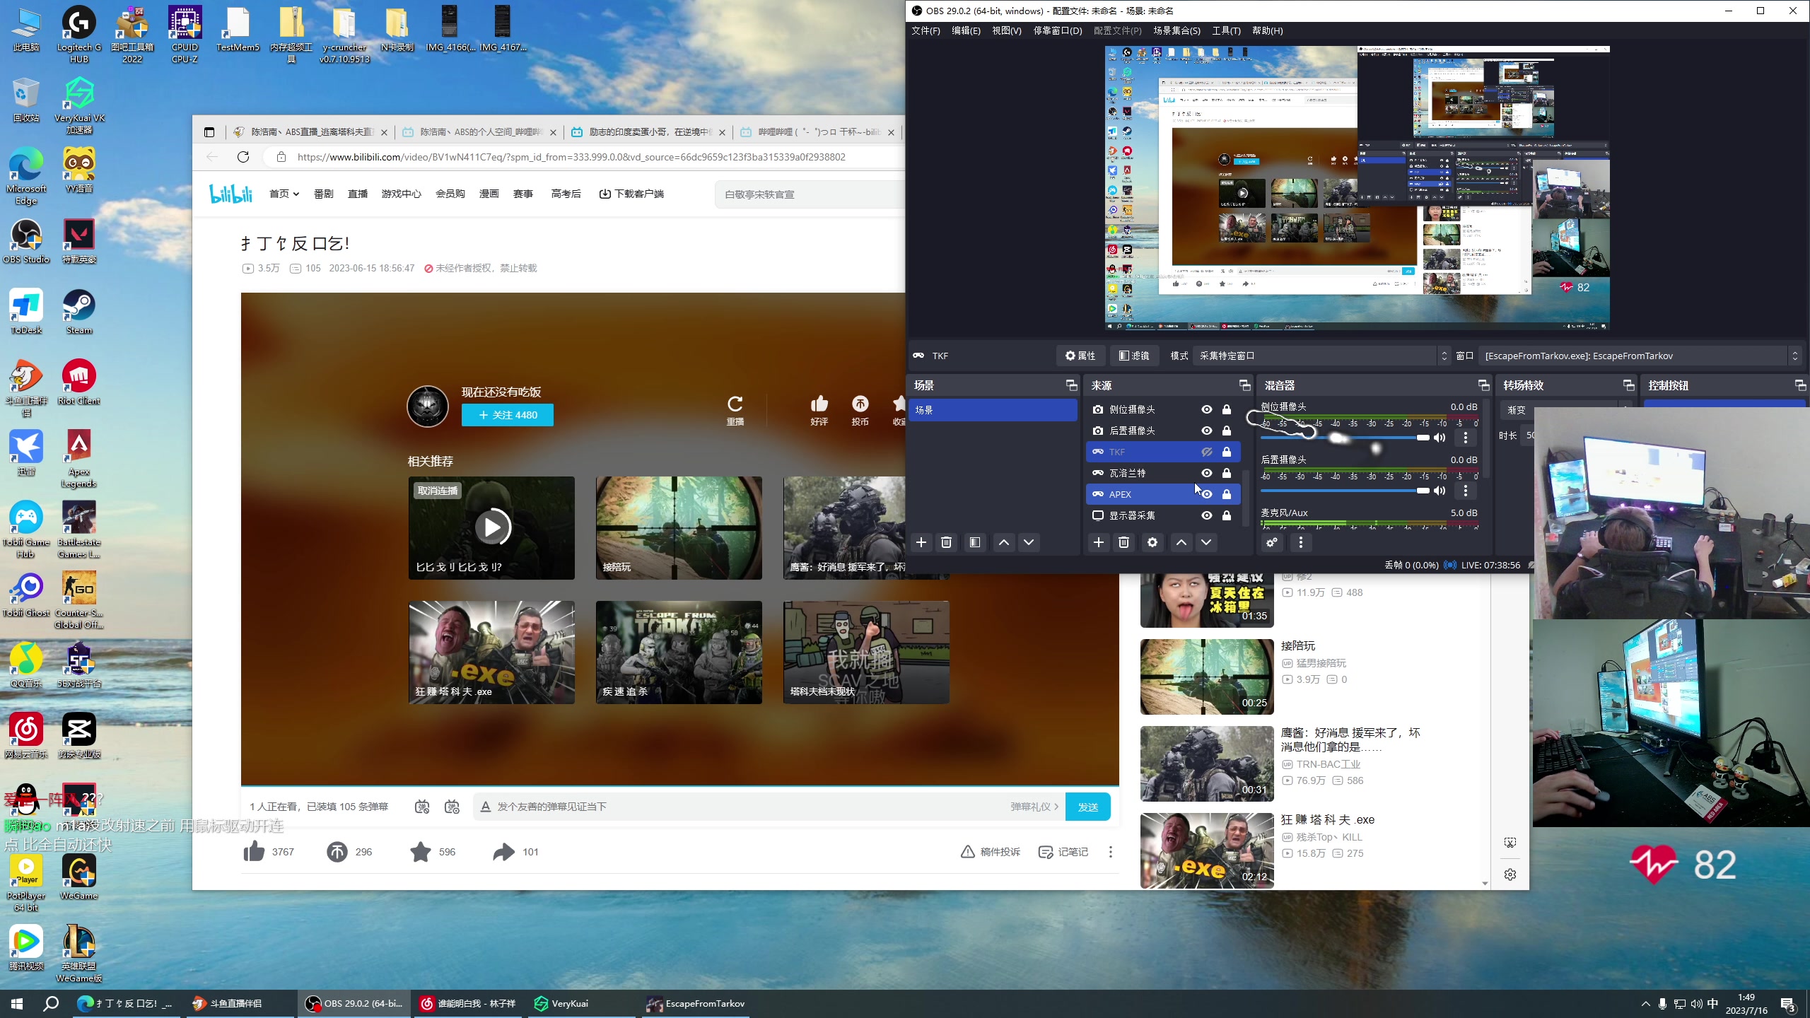Screen dimensions: 1810x1018
Task: Open 稿件投诉 report link
Action: pos(991,852)
